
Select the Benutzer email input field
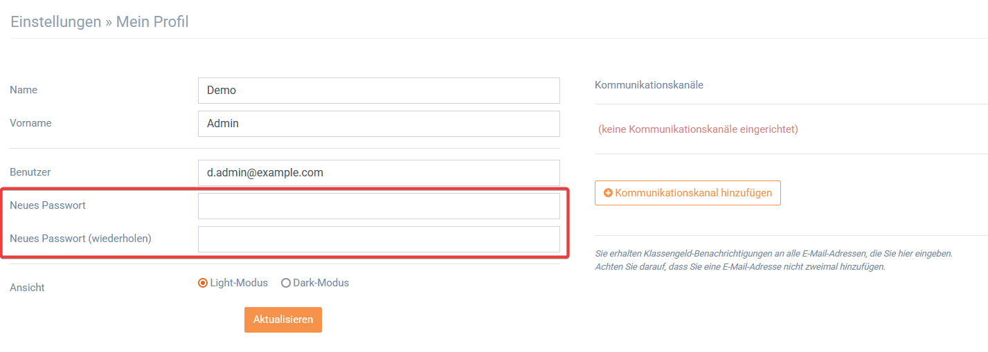coord(379,173)
